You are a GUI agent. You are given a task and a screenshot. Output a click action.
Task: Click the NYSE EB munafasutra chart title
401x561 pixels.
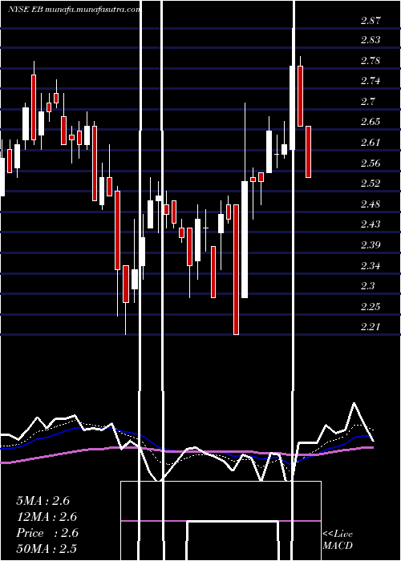(x=74, y=10)
